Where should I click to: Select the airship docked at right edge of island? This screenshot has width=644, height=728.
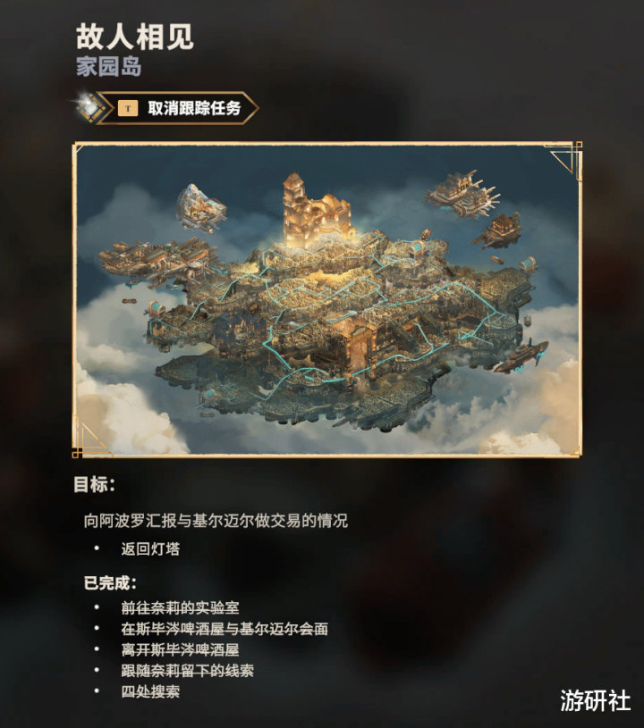(522, 356)
